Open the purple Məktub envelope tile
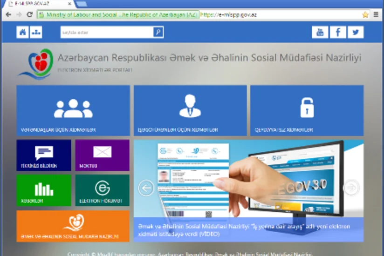Image resolution: width=384 pixels, height=256 pixels. pos(103,155)
